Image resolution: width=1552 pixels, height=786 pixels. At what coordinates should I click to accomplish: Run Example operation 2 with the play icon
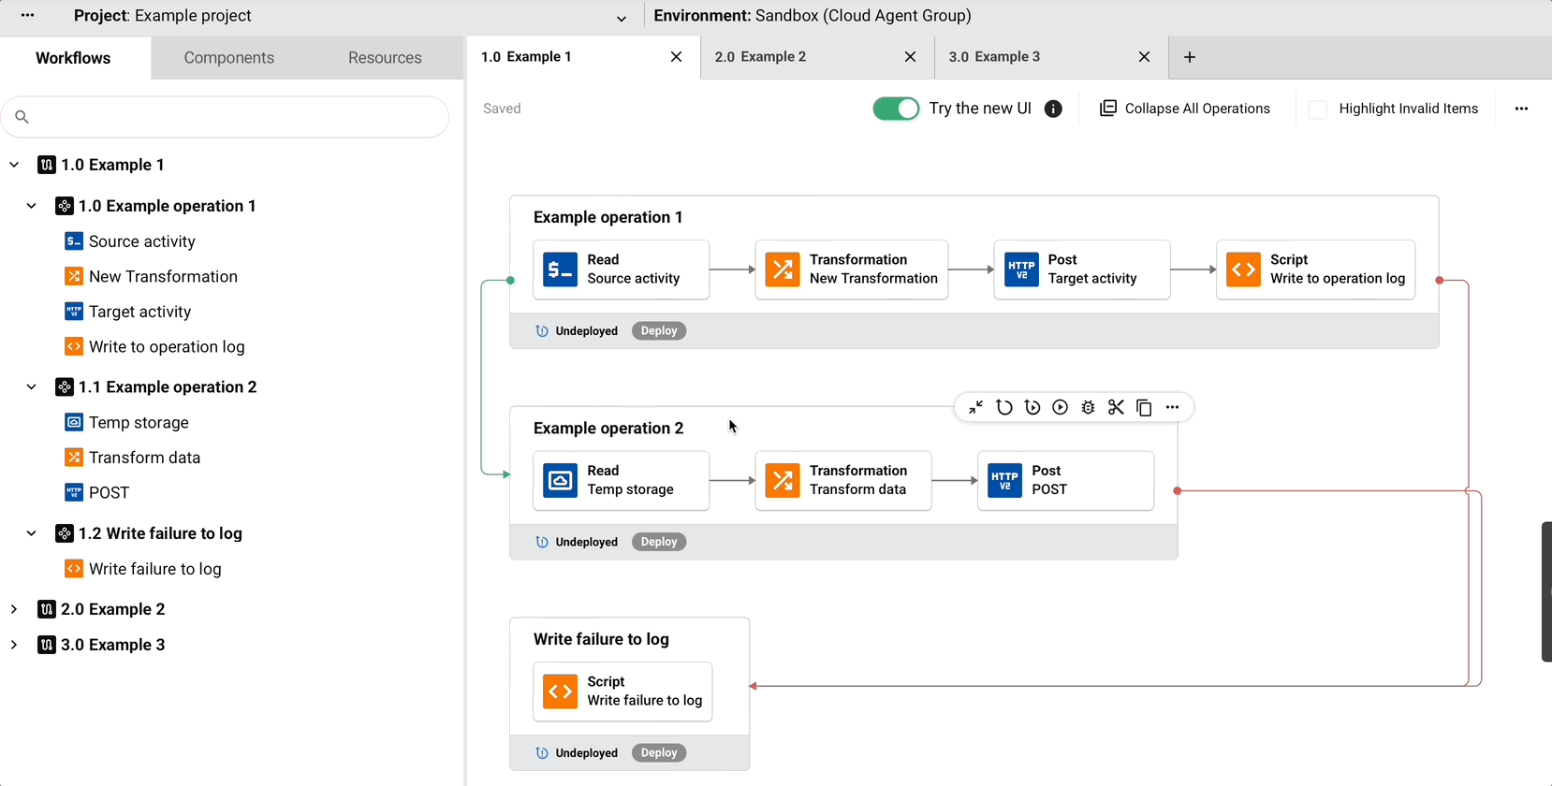1060,407
